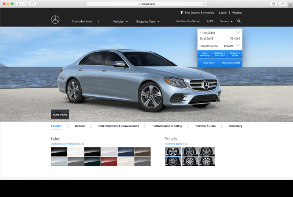Open the Owners dropdown menu
Viewport: 293px width, 197px height.
click(x=226, y=22)
